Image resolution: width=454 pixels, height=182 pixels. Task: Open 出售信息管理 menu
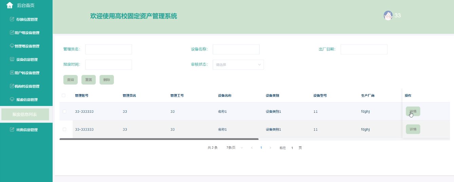pyautogui.click(x=26, y=130)
